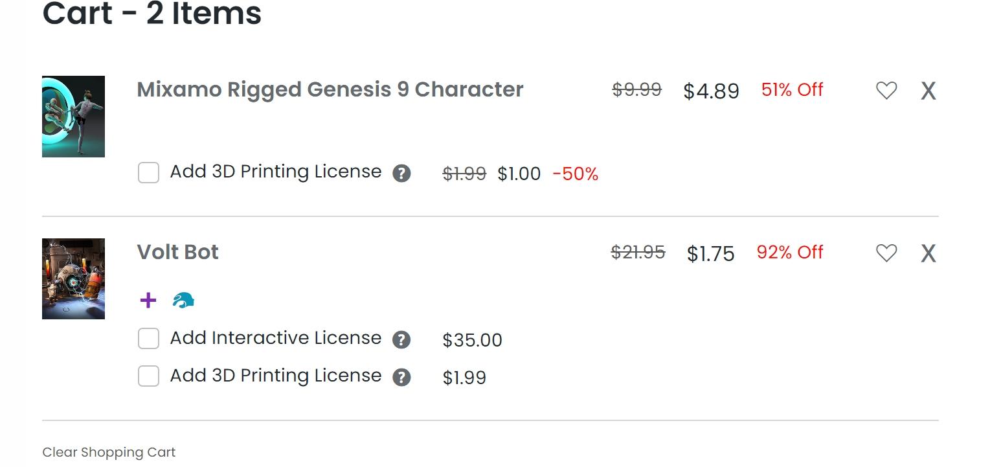
Task: Click the teal badge icon under Volt Bot
Action: 183,300
